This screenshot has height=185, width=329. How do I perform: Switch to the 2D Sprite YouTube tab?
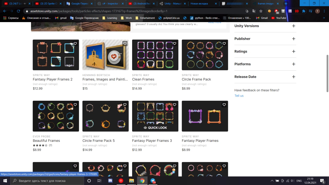(x=48, y=4)
